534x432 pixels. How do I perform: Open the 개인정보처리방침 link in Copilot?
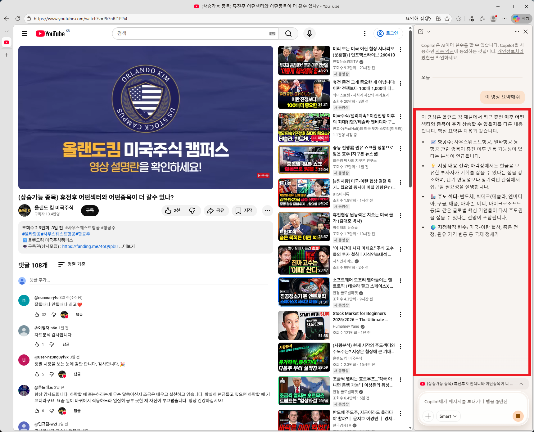pos(473,55)
